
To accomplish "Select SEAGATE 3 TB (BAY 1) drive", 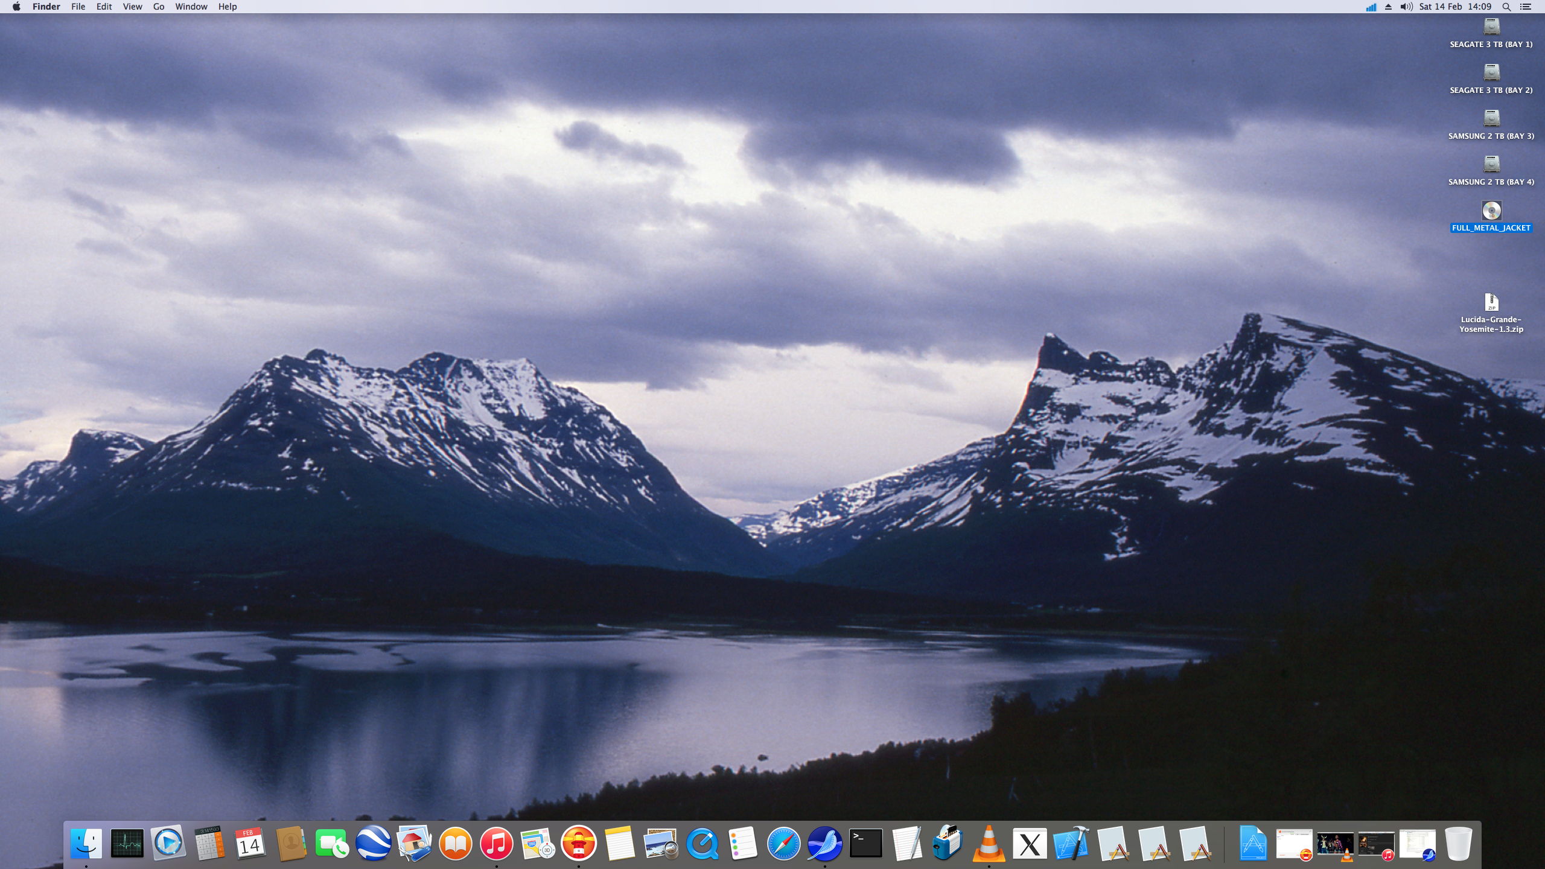I will pyautogui.click(x=1491, y=27).
